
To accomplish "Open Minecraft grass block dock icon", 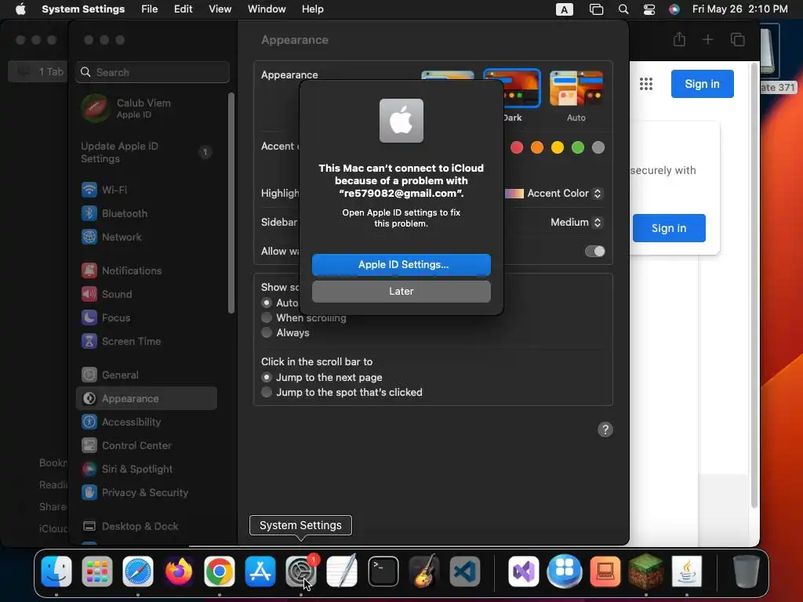I will click(x=646, y=571).
